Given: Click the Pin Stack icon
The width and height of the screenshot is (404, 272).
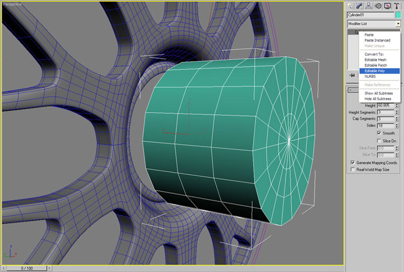Looking at the screenshot, I should (x=351, y=75).
